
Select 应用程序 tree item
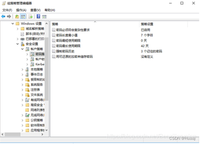[x=37, y=130]
